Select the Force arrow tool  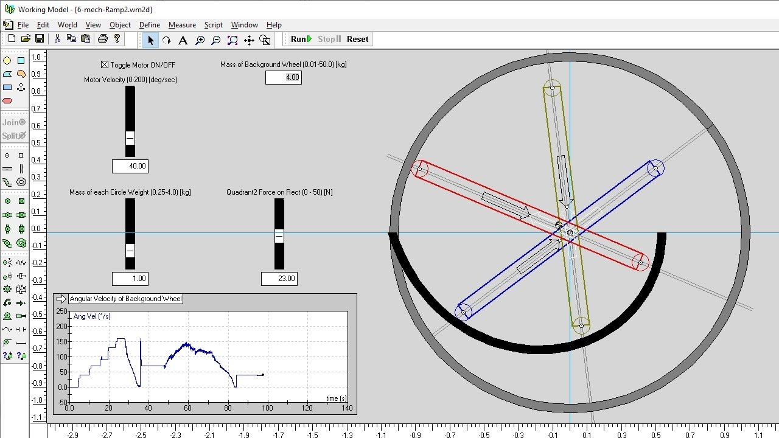[21, 303]
